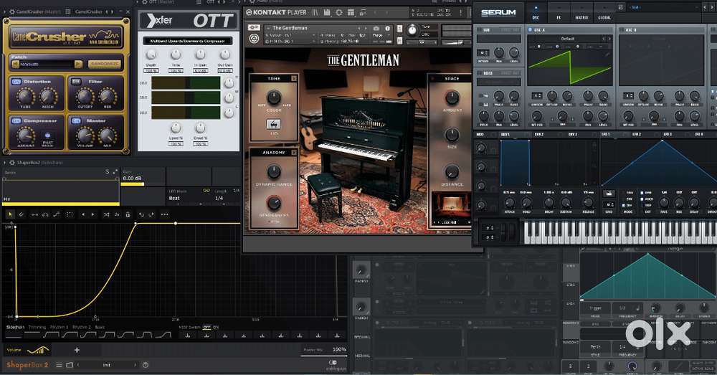717x375 pixels.
Task: Open the ShaperBox help question icon
Action: point(146,365)
